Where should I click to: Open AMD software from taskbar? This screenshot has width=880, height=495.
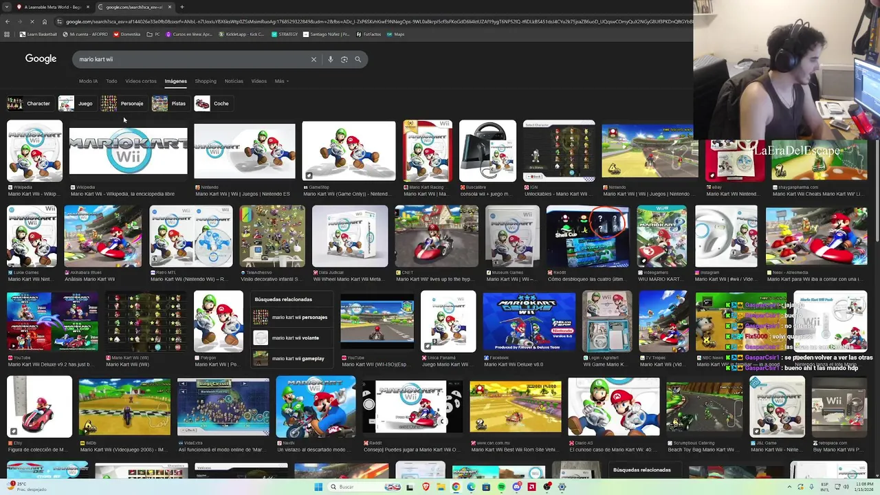point(531,487)
